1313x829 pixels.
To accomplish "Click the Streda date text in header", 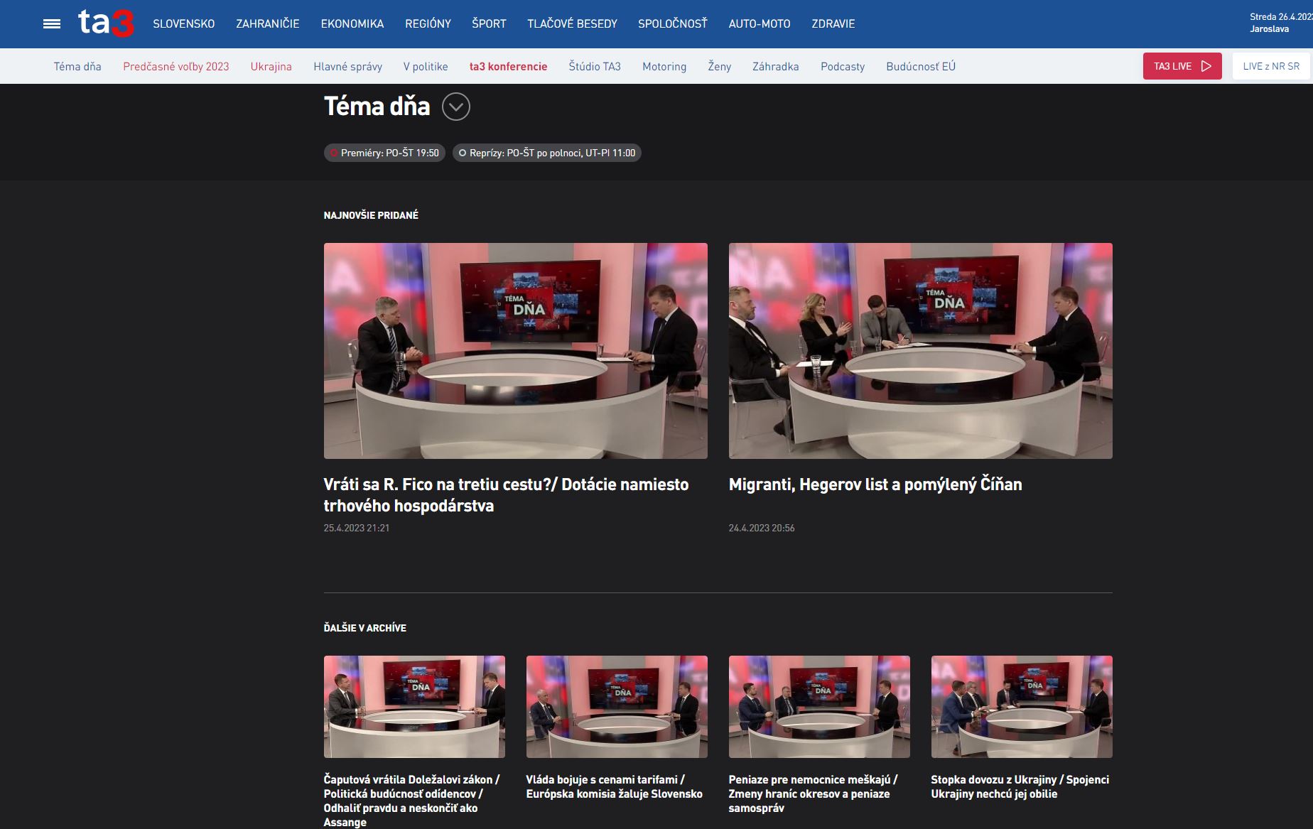I will pyautogui.click(x=1281, y=16).
